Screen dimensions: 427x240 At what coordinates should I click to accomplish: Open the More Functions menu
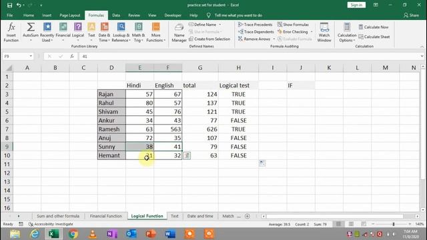click(x=155, y=32)
